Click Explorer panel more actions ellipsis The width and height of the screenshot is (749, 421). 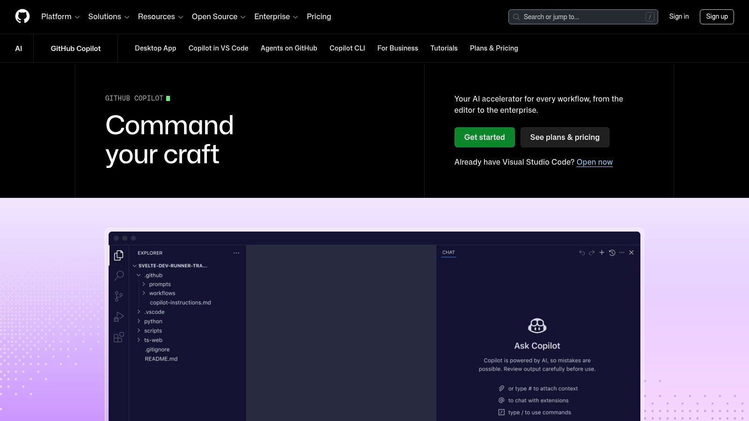pyautogui.click(x=236, y=253)
